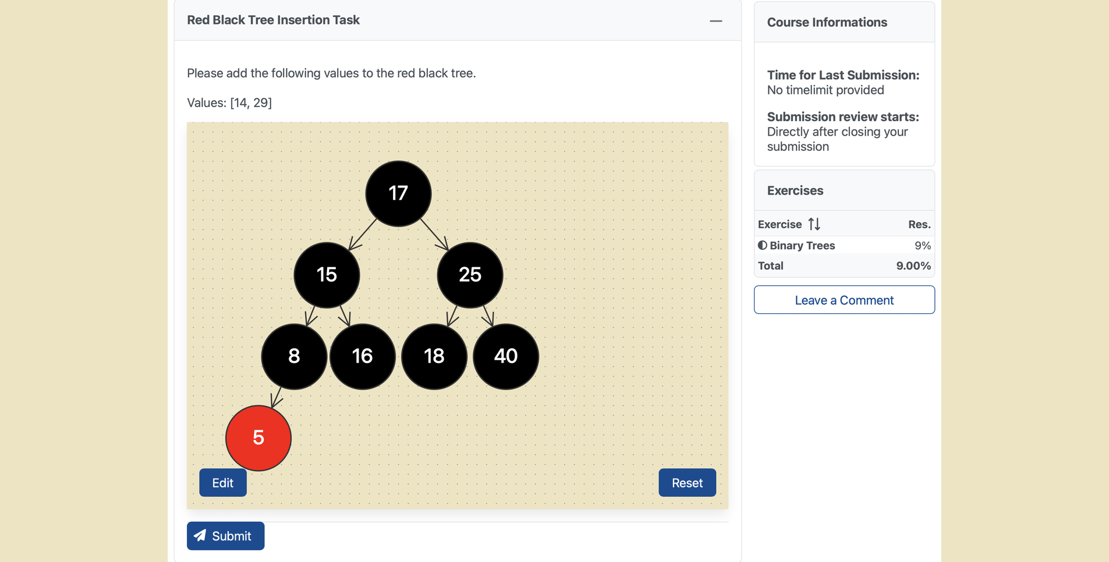Click the arrow edge from 8 to 5
Screen dimensions: 1109x562
[277, 398]
